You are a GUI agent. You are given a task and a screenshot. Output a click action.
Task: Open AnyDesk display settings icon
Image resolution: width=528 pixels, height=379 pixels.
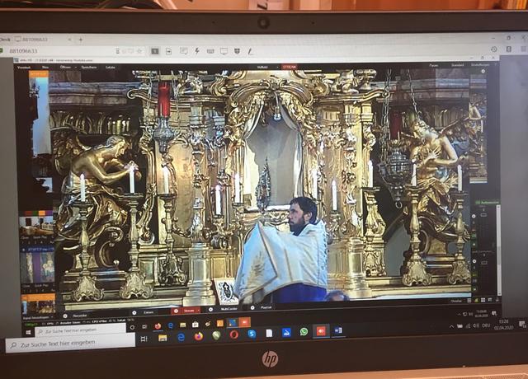[224, 51]
